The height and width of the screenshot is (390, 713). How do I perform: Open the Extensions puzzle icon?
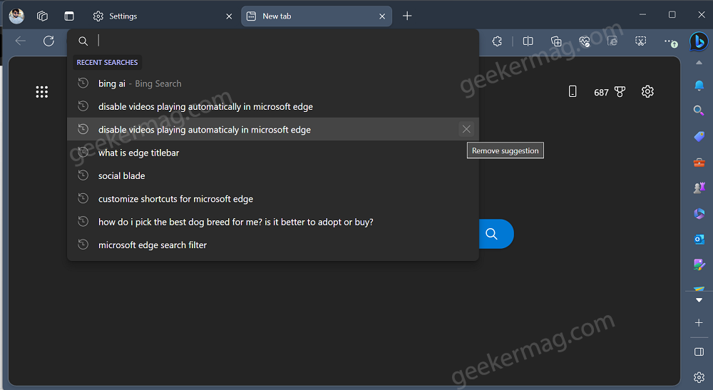pyautogui.click(x=497, y=41)
